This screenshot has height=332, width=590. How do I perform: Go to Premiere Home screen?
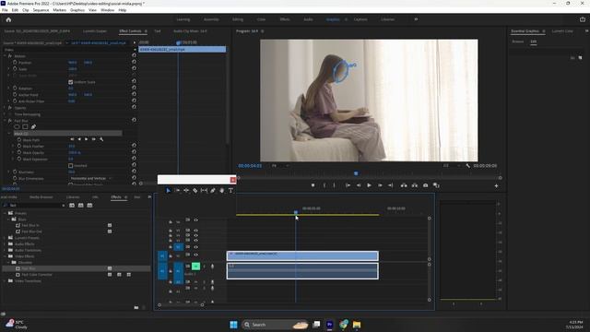[8, 19]
